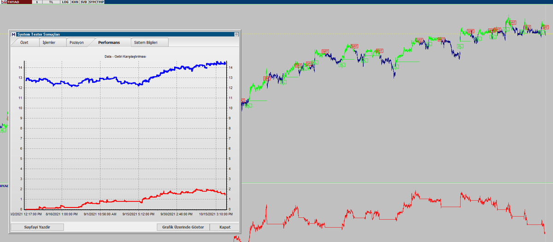Image resolution: width=553 pixels, height=242 pixels.
Task: Open the THYAO symbol field
Action: pyautogui.click(x=19, y=2)
